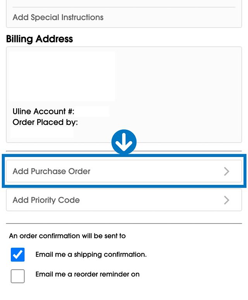
Task: Click the redacted name under Order Placed by
Action: pos(42,132)
